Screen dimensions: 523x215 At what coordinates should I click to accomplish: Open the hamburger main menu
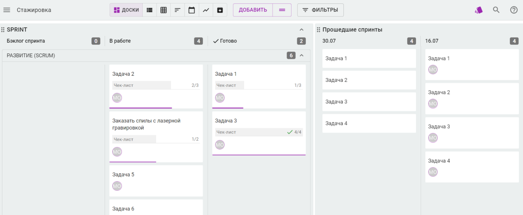click(x=7, y=10)
